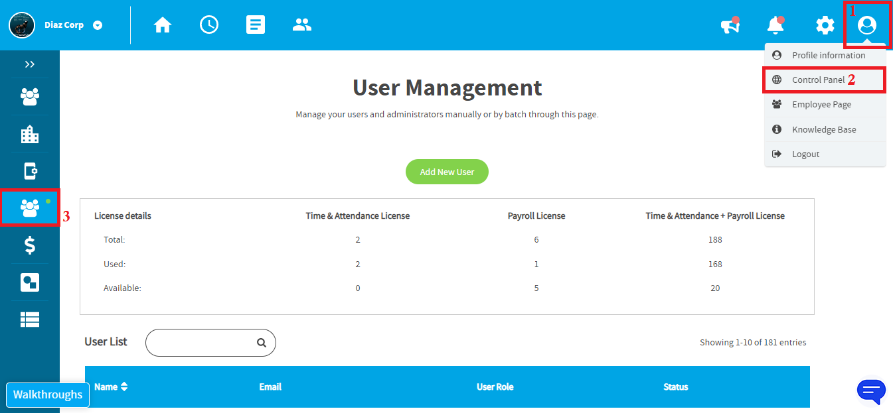Click the User Role column header

[x=495, y=387]
